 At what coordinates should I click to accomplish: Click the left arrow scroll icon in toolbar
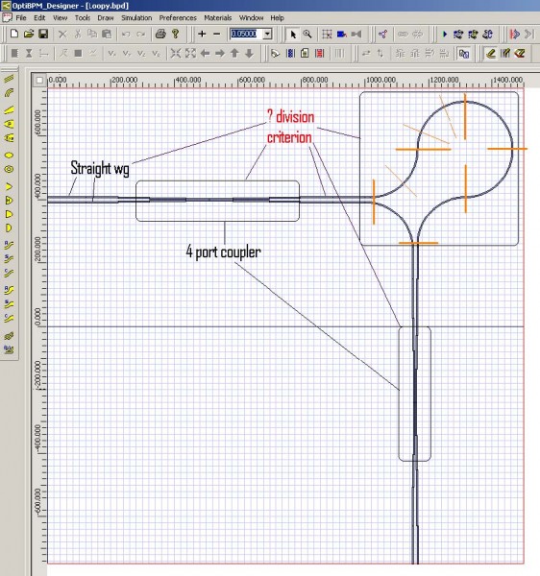point(205,54)
